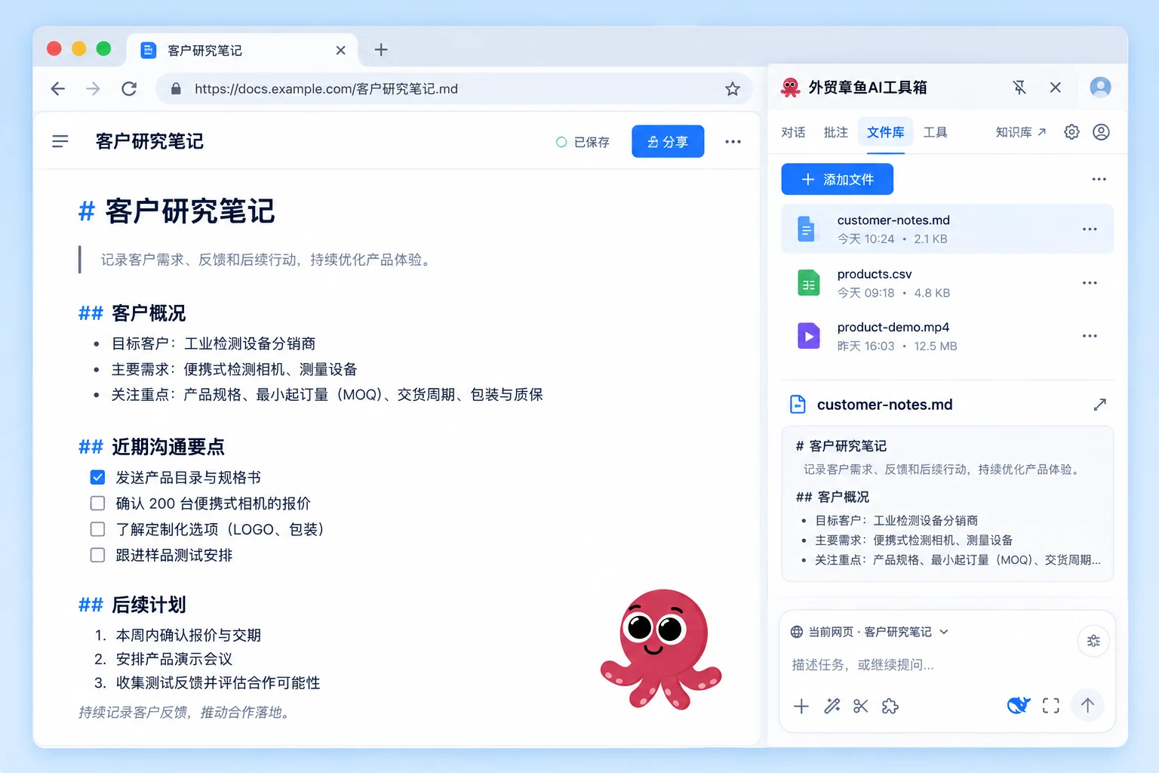Expand the 当前网页 context dropdown
The width and height of the screenshot is (1159, 773).
click(869, 632)
